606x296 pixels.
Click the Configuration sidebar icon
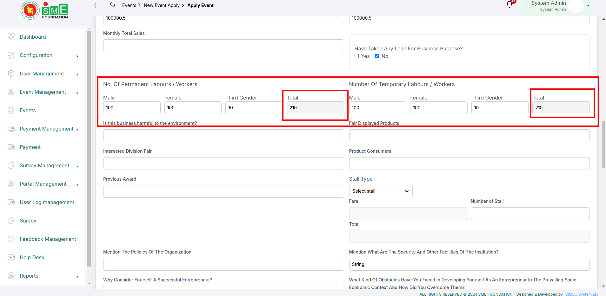point(11,55)
